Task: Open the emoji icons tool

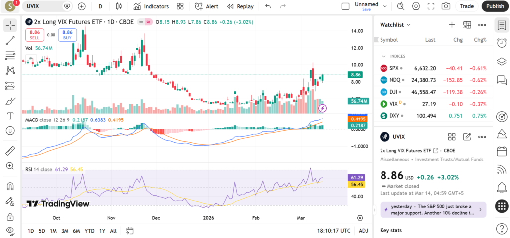Action: [x=10, y=131]
